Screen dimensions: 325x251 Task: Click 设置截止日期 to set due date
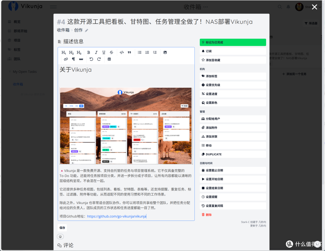pos(233,171)
